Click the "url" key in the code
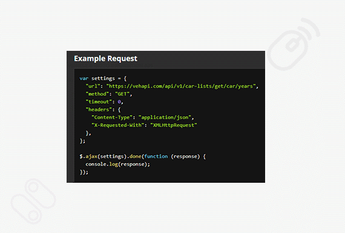The height and width of the screenshot is (233, 345). point(93,86)
